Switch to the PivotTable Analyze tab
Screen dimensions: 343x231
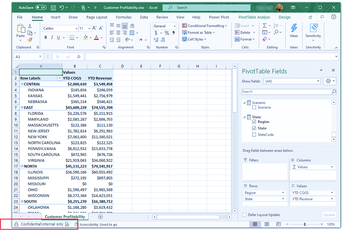[254, 17]
